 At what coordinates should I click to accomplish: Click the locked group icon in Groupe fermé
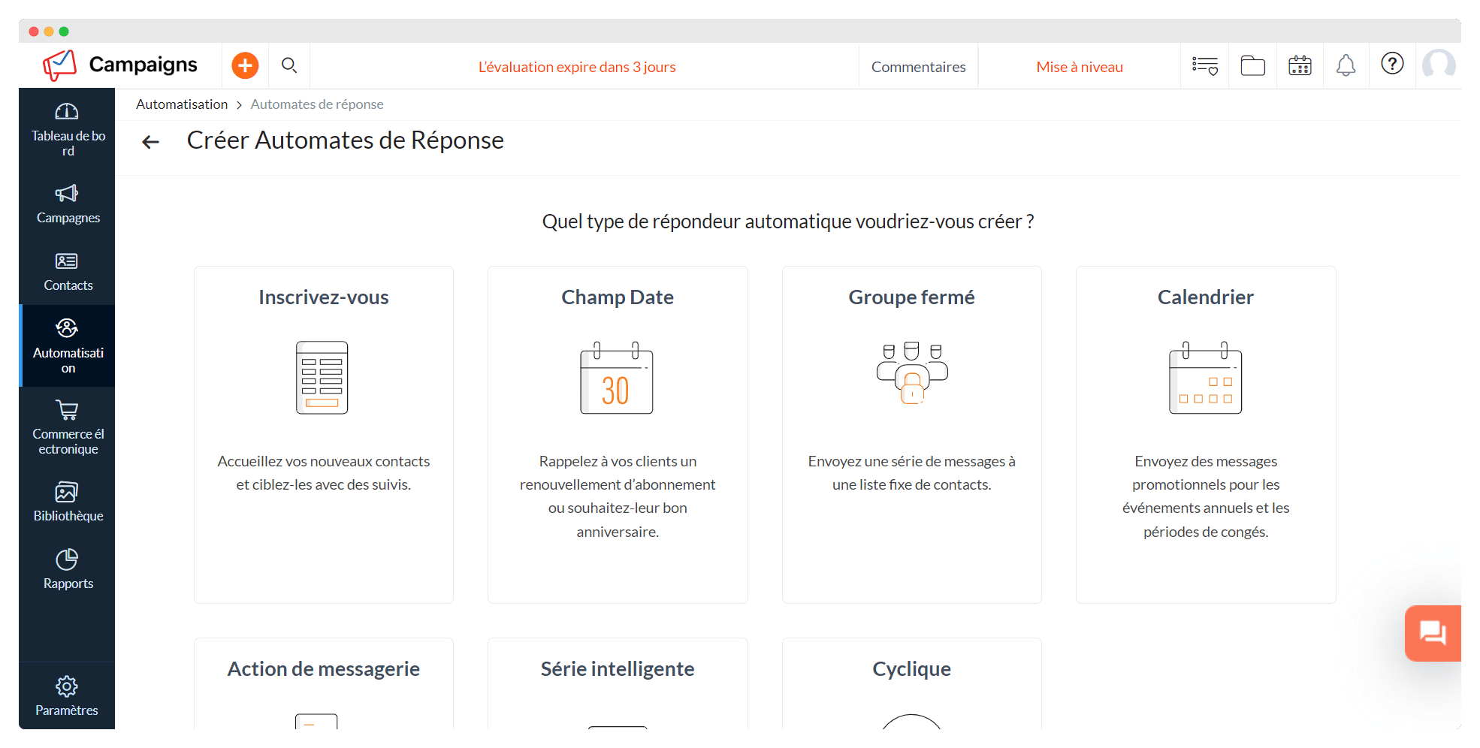coord(911,373)
